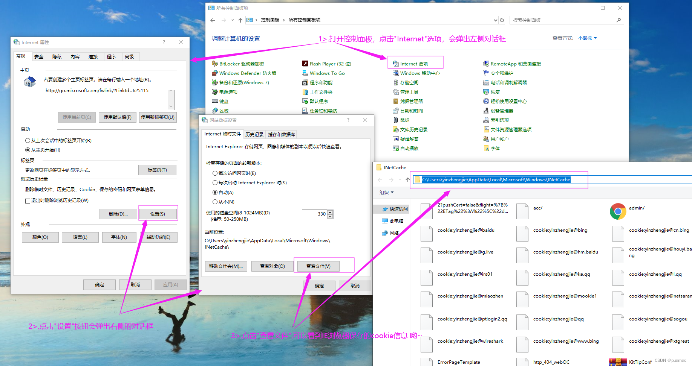Check 退出时删除浏览历史记录(W) checkbox

coord(57,200)
